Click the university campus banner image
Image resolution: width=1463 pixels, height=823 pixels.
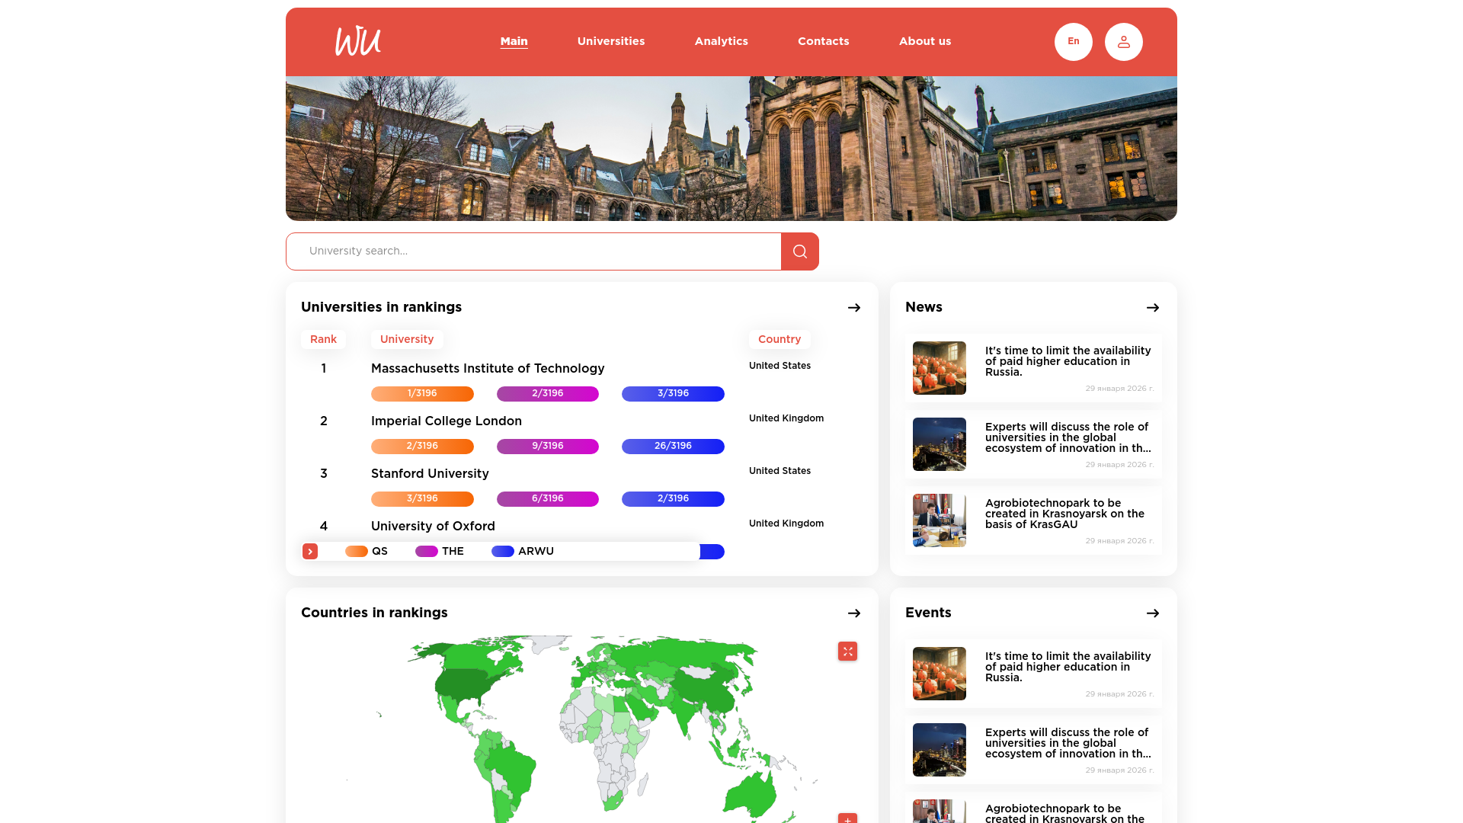coord(731,149)
